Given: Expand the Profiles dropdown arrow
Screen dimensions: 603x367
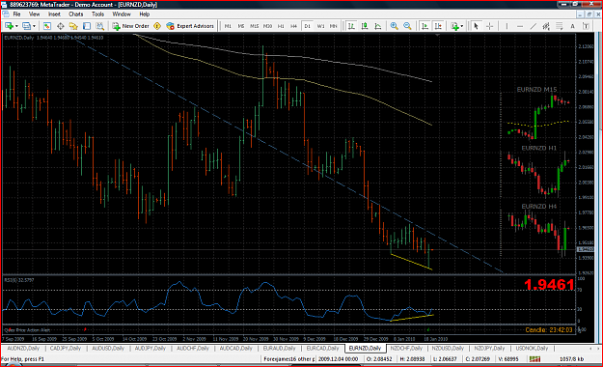Looking at the screenshot, I should [34, 26].
